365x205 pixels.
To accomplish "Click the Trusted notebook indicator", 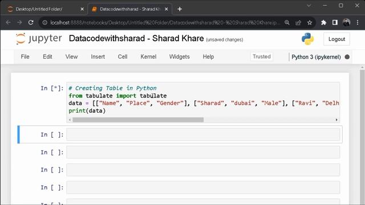I will (x=262, y=57).
